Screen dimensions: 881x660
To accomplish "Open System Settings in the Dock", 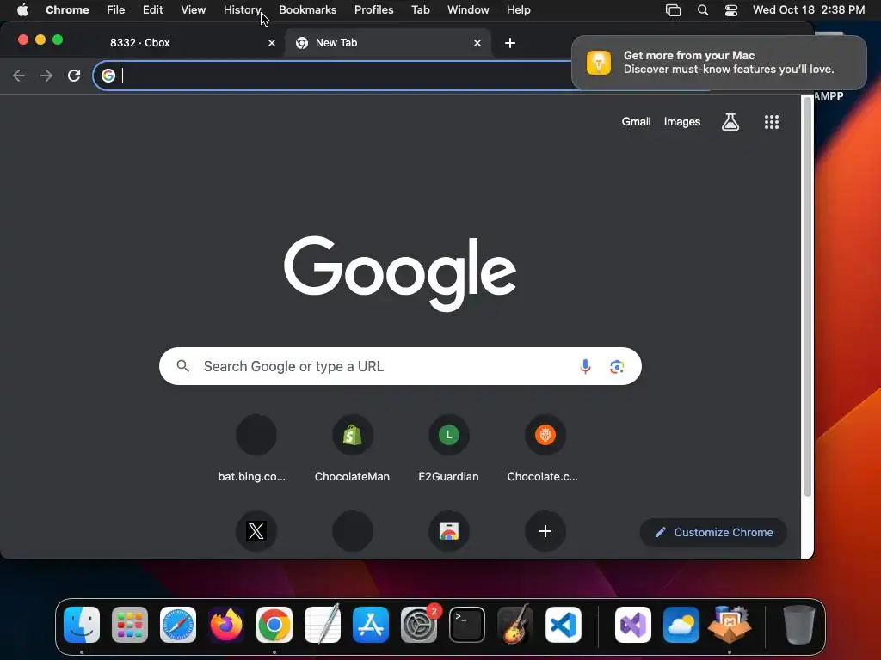I will pos(419,625).
